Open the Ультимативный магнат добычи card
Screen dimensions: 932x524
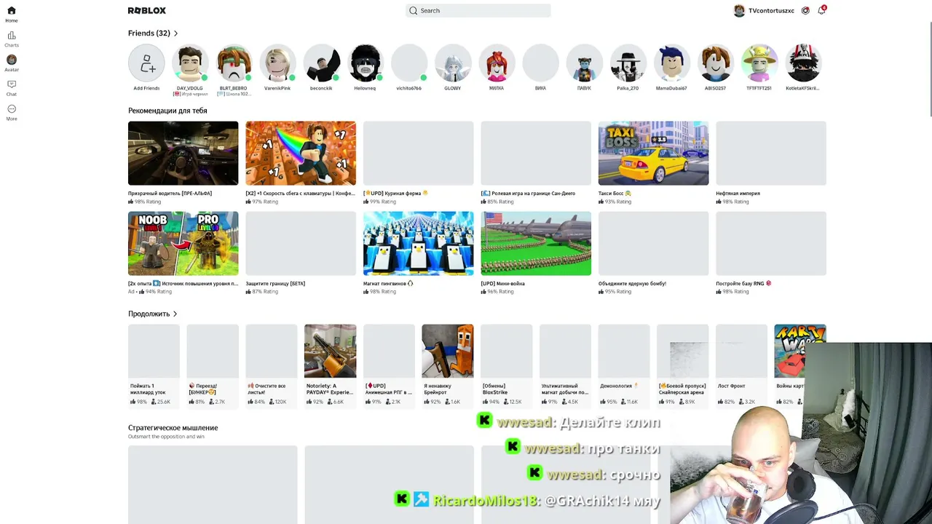(x=566, y=365)
